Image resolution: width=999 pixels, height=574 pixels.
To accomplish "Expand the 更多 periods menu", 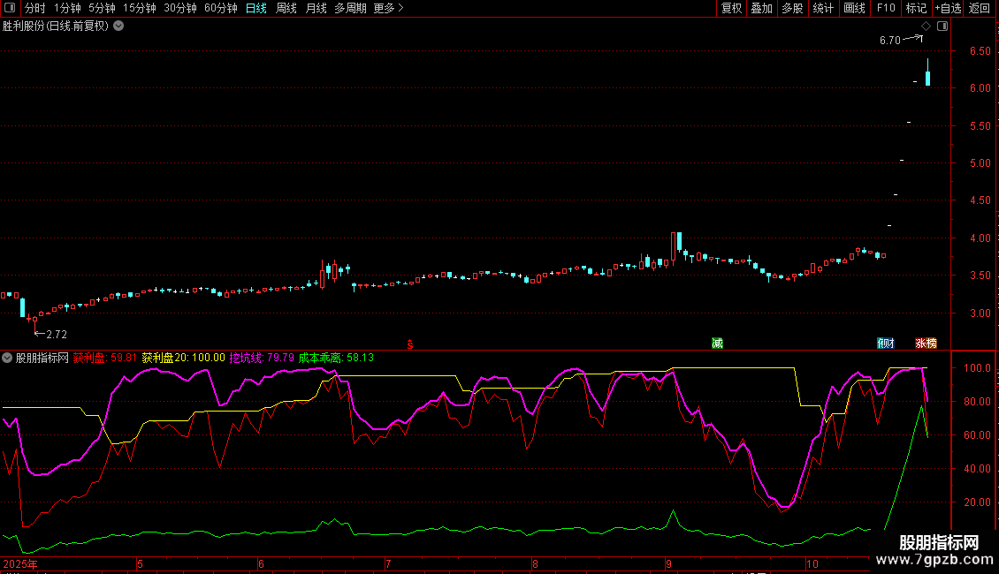I will coord(388,8).
